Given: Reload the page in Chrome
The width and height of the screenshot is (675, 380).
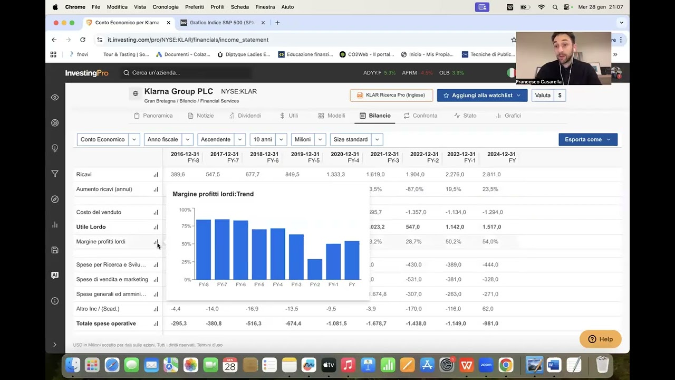Looking at the screenshot, I should pos(83,40).
